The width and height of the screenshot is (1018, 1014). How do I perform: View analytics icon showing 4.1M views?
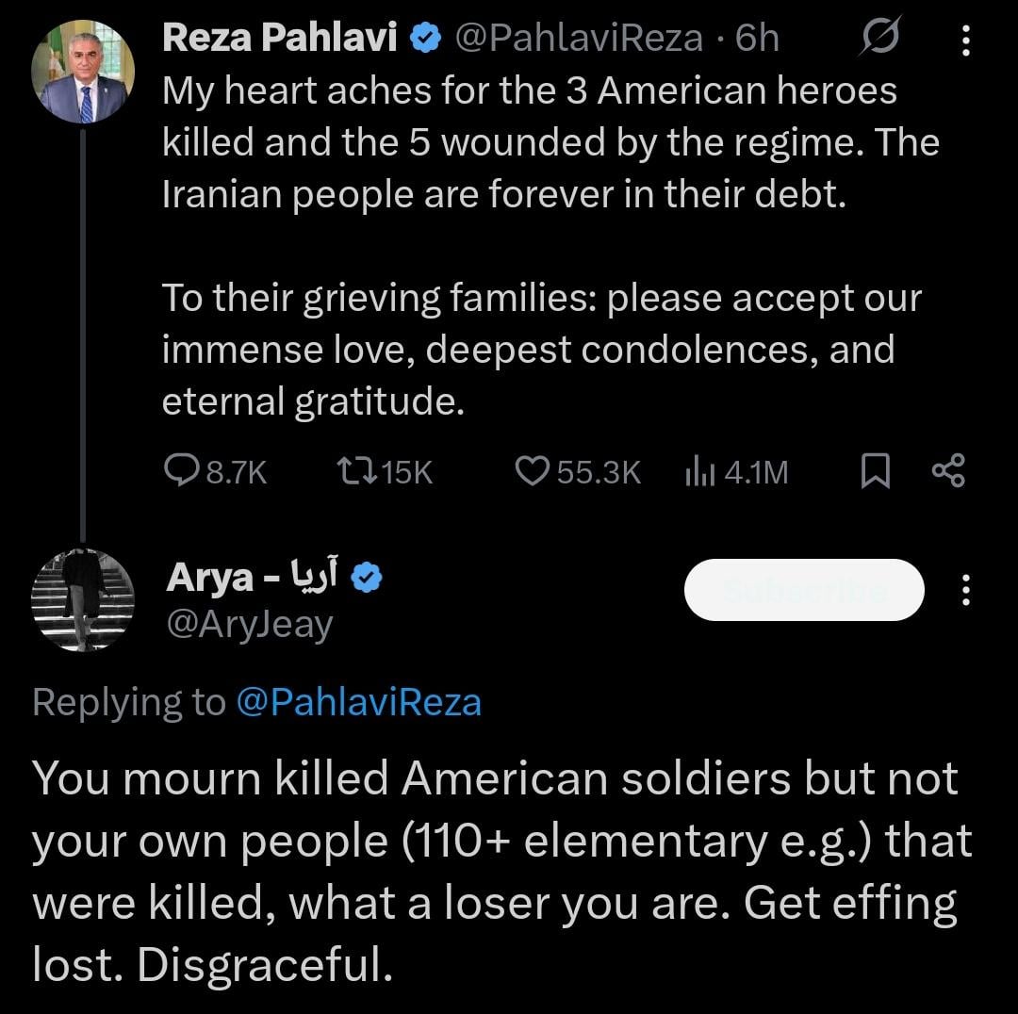(x=698, y=471)
